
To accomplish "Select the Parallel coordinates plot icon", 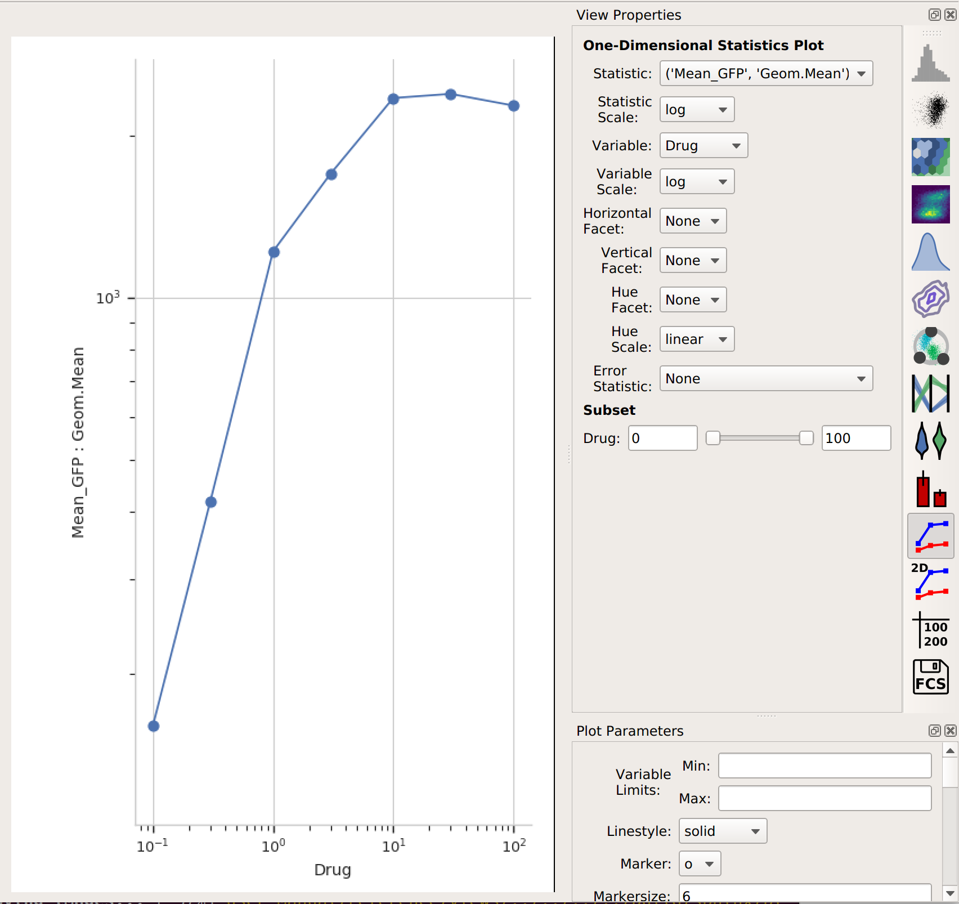I will tap(930, 393).
